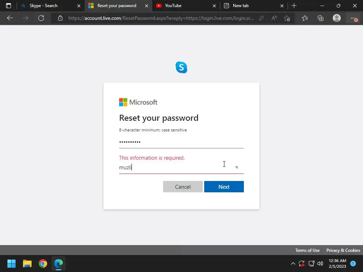Open the Favorites list

305,18
